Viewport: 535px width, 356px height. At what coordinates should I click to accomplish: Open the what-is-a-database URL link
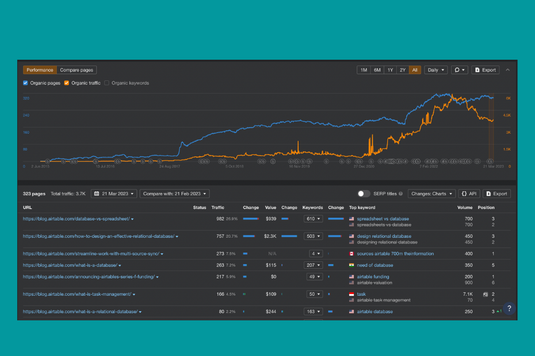[x=70, y=265]
